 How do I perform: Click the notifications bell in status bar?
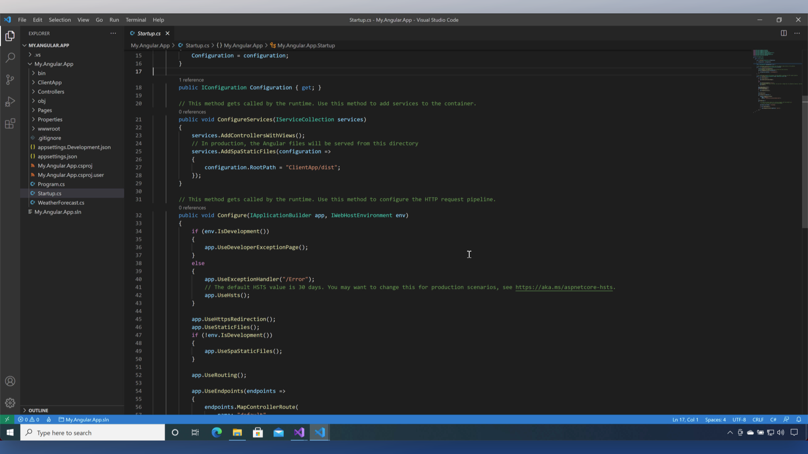coord(799,420)
